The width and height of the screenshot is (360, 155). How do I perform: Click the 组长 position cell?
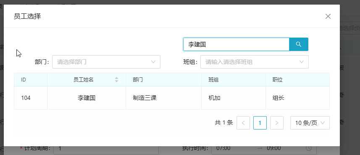click(297, 98)
